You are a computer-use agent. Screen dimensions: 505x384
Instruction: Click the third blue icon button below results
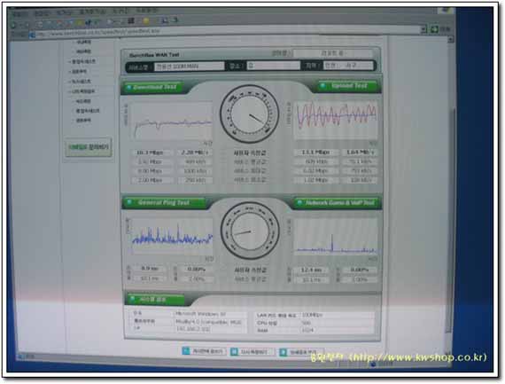301,352
